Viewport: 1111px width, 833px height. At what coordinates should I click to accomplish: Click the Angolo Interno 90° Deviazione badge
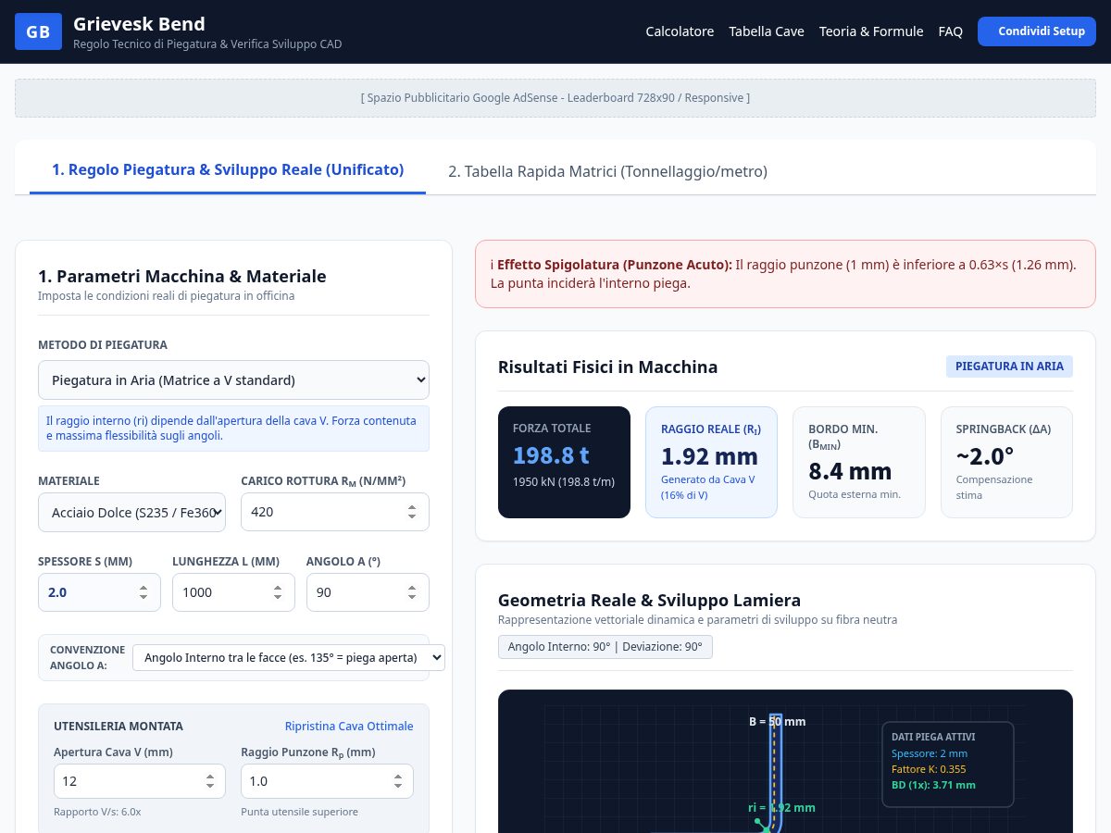[x=605, y=647]
